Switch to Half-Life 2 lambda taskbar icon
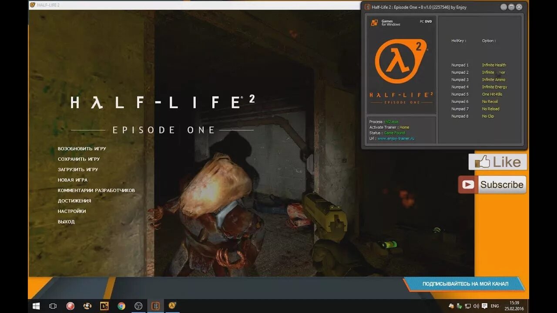 [x=172, y=306]
